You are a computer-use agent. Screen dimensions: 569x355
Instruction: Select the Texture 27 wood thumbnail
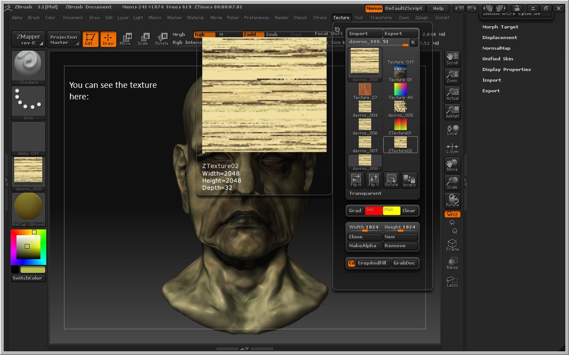(x=365, y=91)
